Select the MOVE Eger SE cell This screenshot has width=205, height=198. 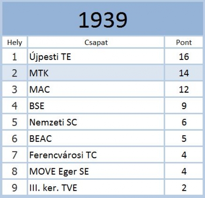click(96, 171)
